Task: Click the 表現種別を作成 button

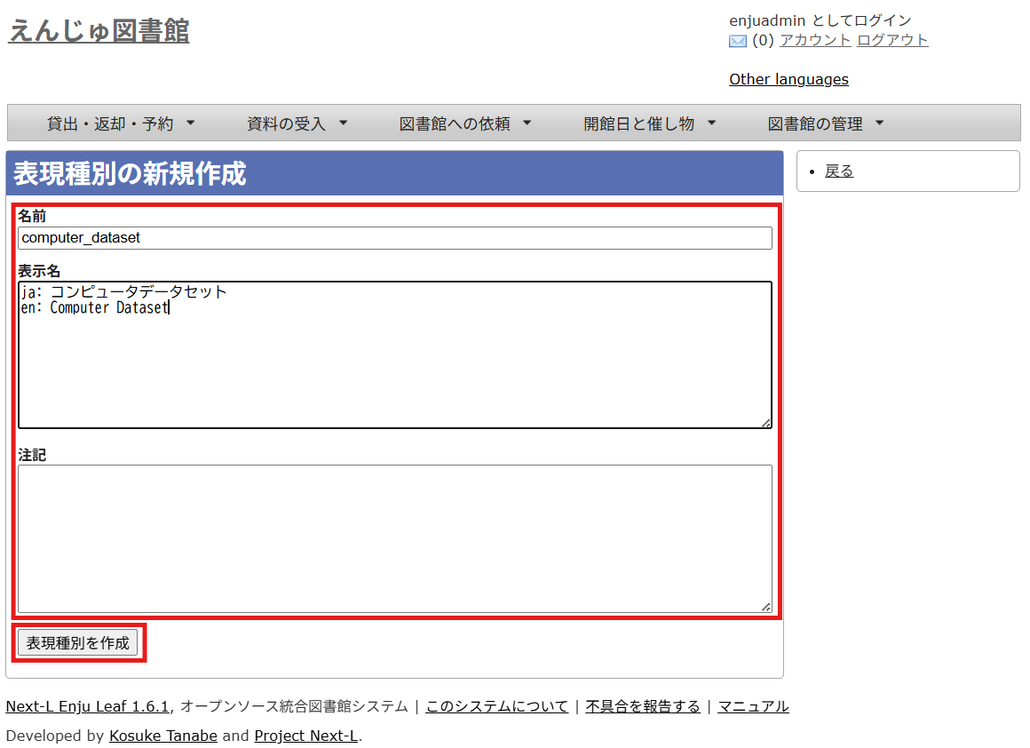Action: (77, 643)
